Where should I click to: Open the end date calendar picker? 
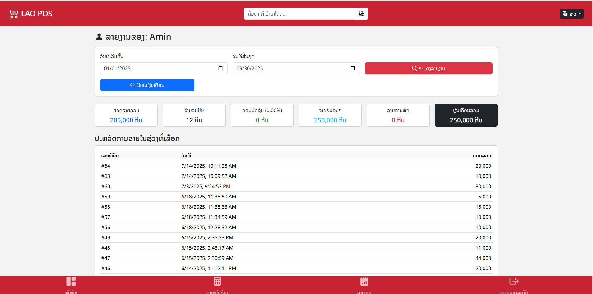pos(353,68)
